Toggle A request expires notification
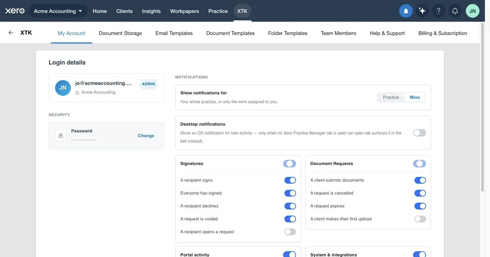 pos(420,206)
